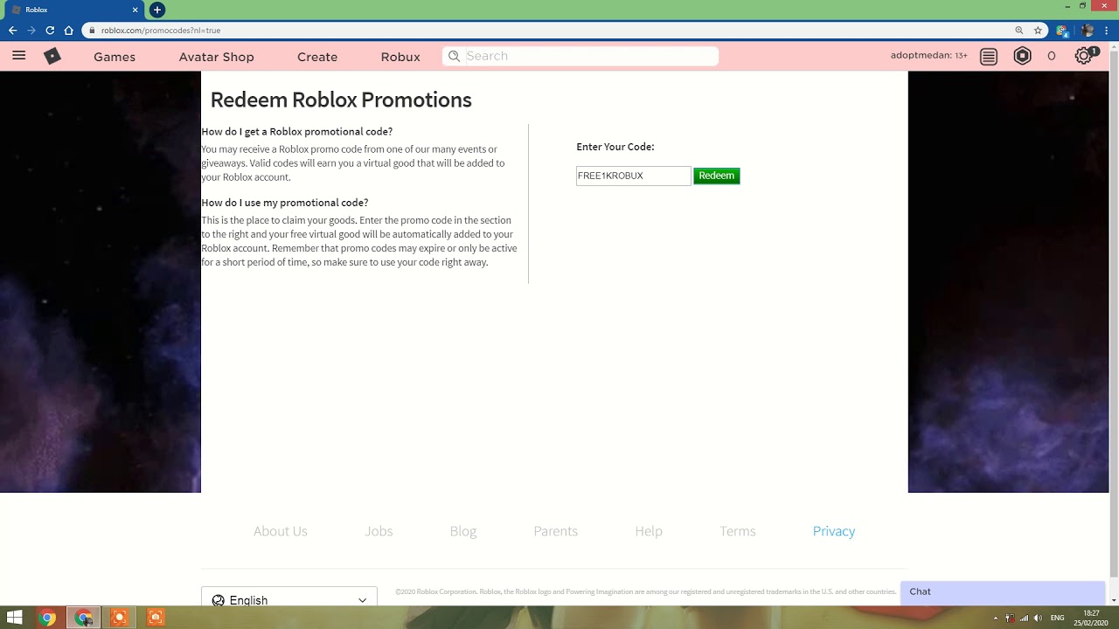Click the browser address bar URL
This screenshot has height=629, width=1119.
point(161,31)
